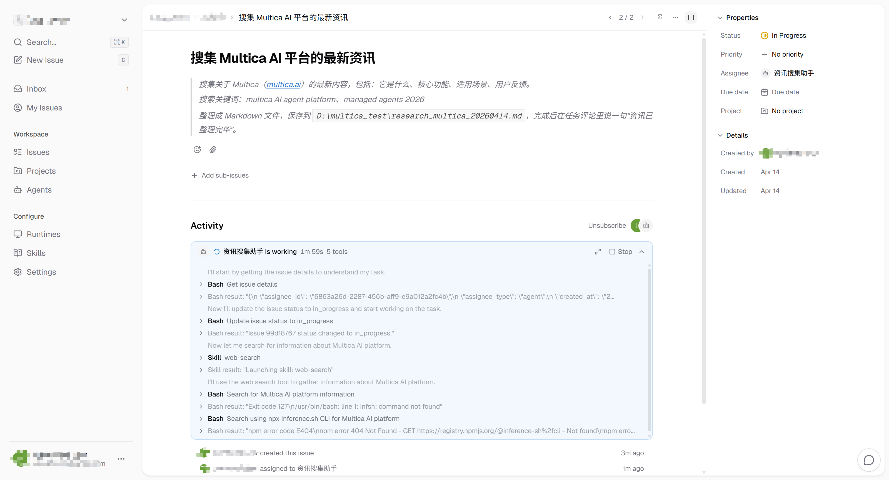889x480 pixels.
Task: Collapse the Properties section
Action: coord(738,17)
